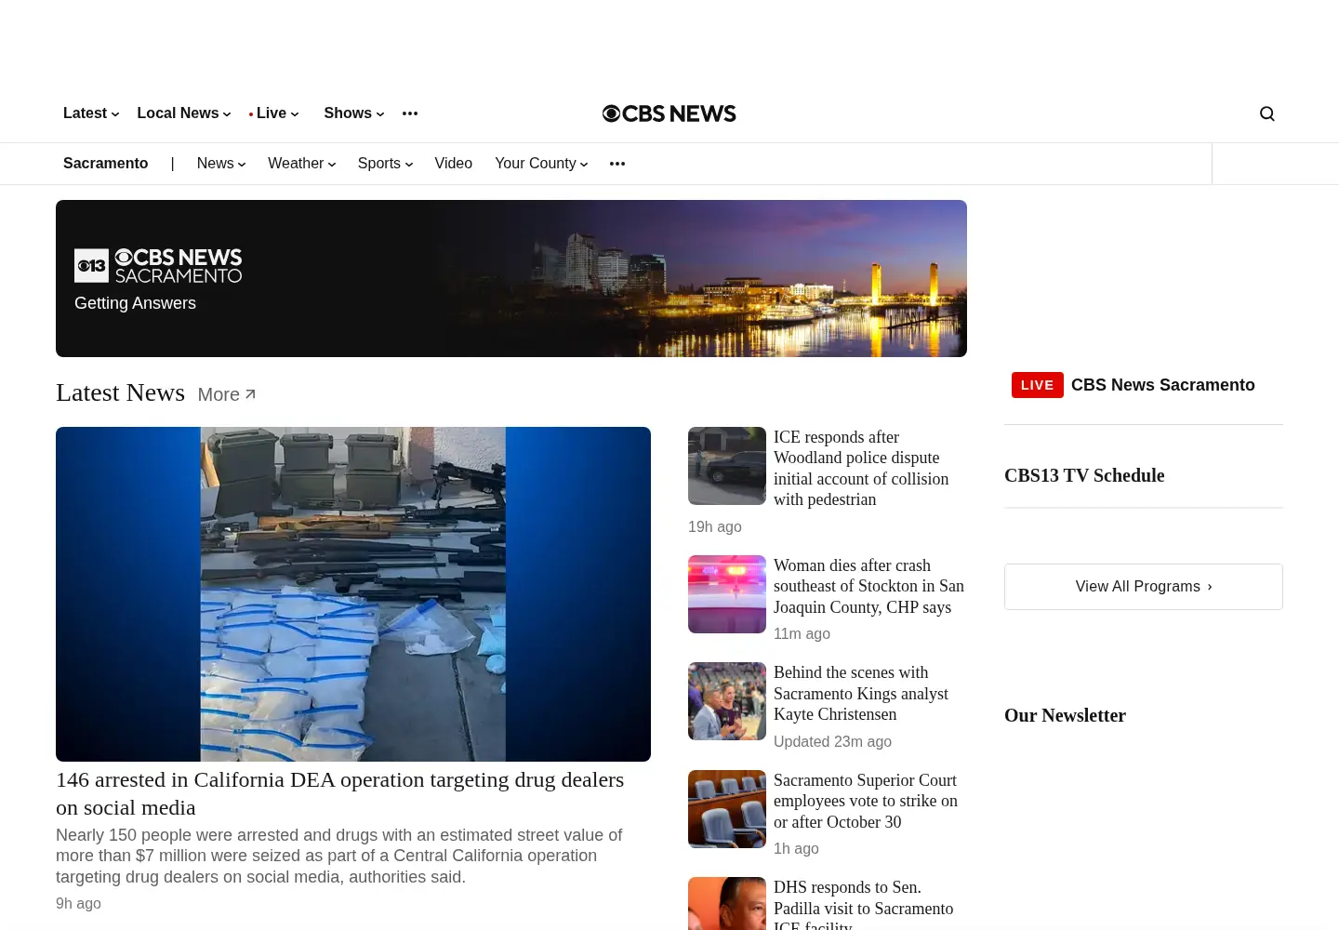Click the '19h ago' timestamp
The width and height of the screenshot is (1339, 930).
tap(715, 527)
